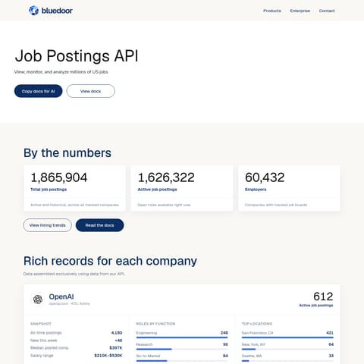Select the Engineering roles progress bar
The width and height of the screenshot is (364, 364).
pyautogui.click(x=182, y=337)
